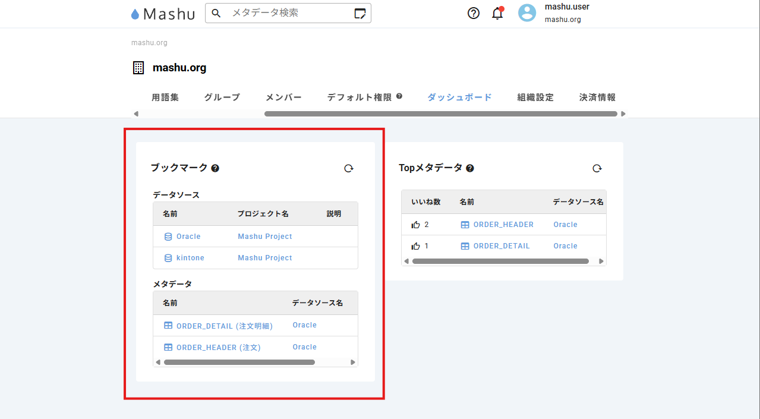Click the Topメタデータ table scrollbar
The width and height of the screenshot is (760, 419).
click(500, 261)
